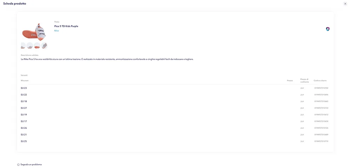Screen dimensions: 351x168
Task: Click the Descrizione validata label
Action: (x=30, y=55)
